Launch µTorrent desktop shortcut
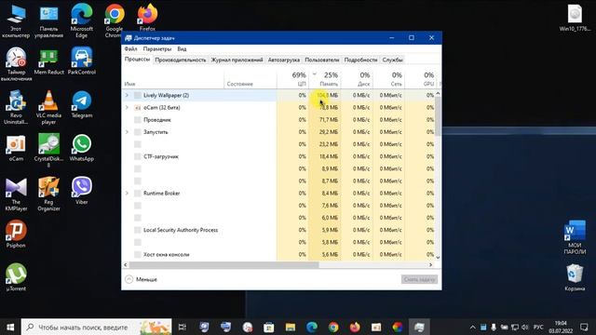 (x=16, y=278)
